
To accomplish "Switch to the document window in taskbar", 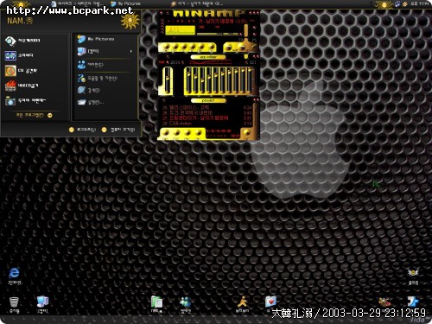I will pos(77,3).
